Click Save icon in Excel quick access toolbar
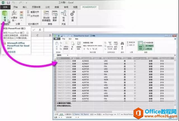The image size is (179, 121). 8,3
